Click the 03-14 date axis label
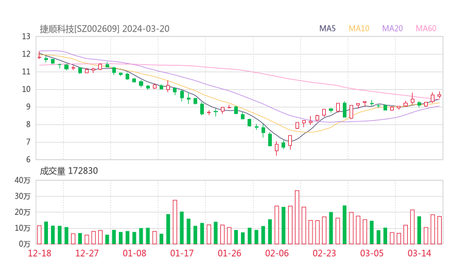 click(x=419, y=253)
